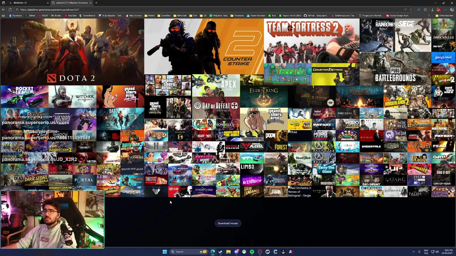Open the Borderlands 2 tile
This screenshot has width=456, height=256.
click(407, 96)
